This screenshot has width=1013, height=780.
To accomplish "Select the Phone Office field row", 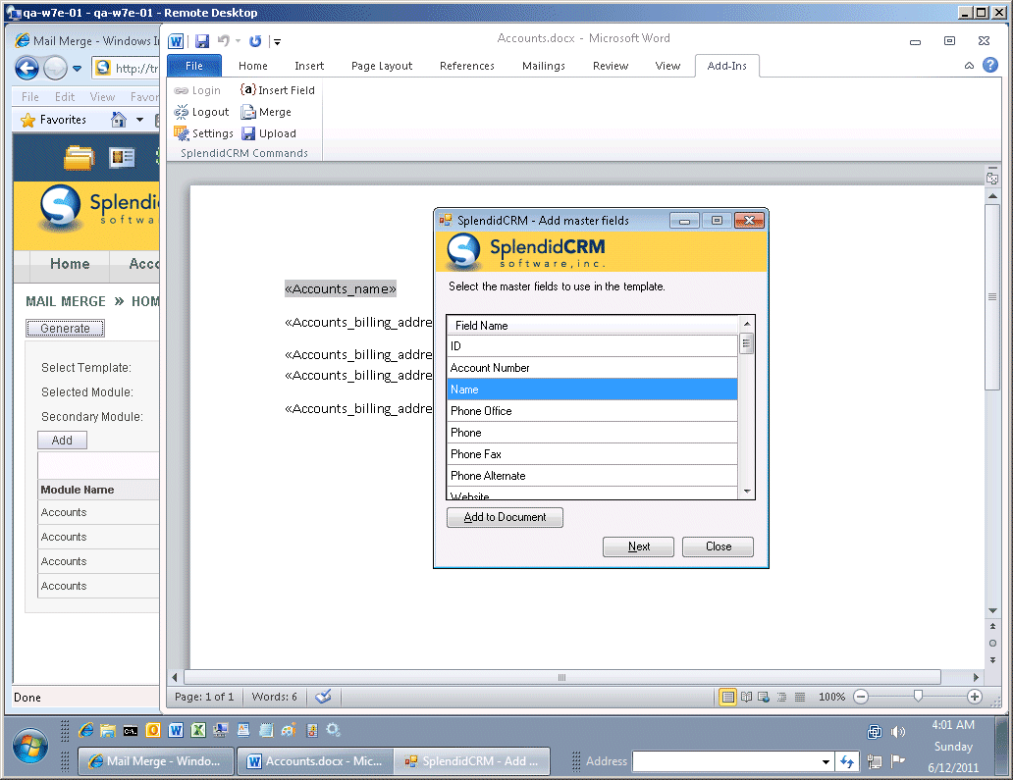I will click(x=592, y=411).
